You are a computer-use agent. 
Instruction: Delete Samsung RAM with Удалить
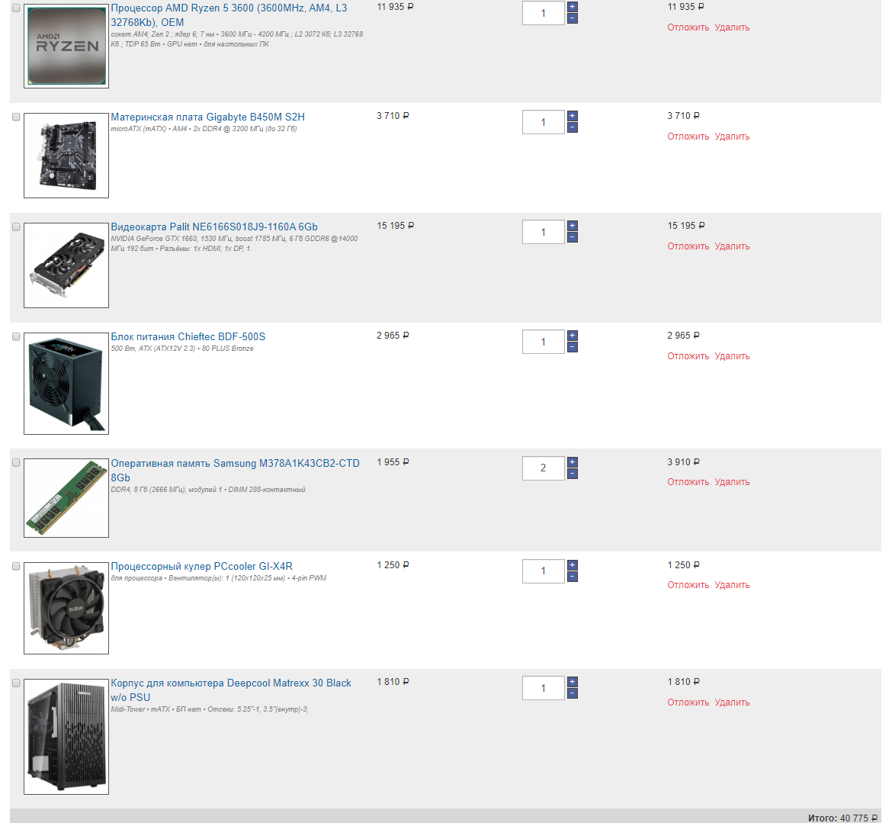[x=732, y=482]
